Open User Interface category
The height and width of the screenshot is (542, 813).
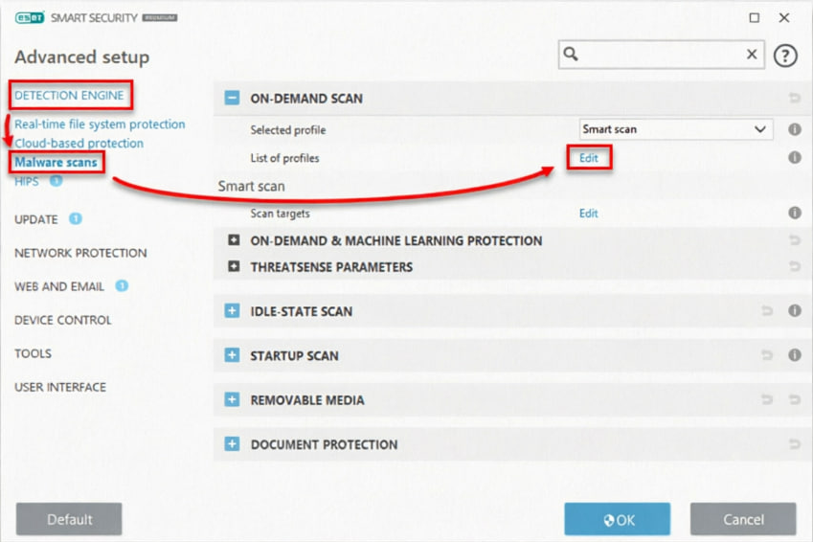click(x=60, y=387)
